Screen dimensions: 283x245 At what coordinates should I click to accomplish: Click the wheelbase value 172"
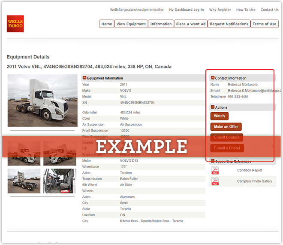pos(123,167)
